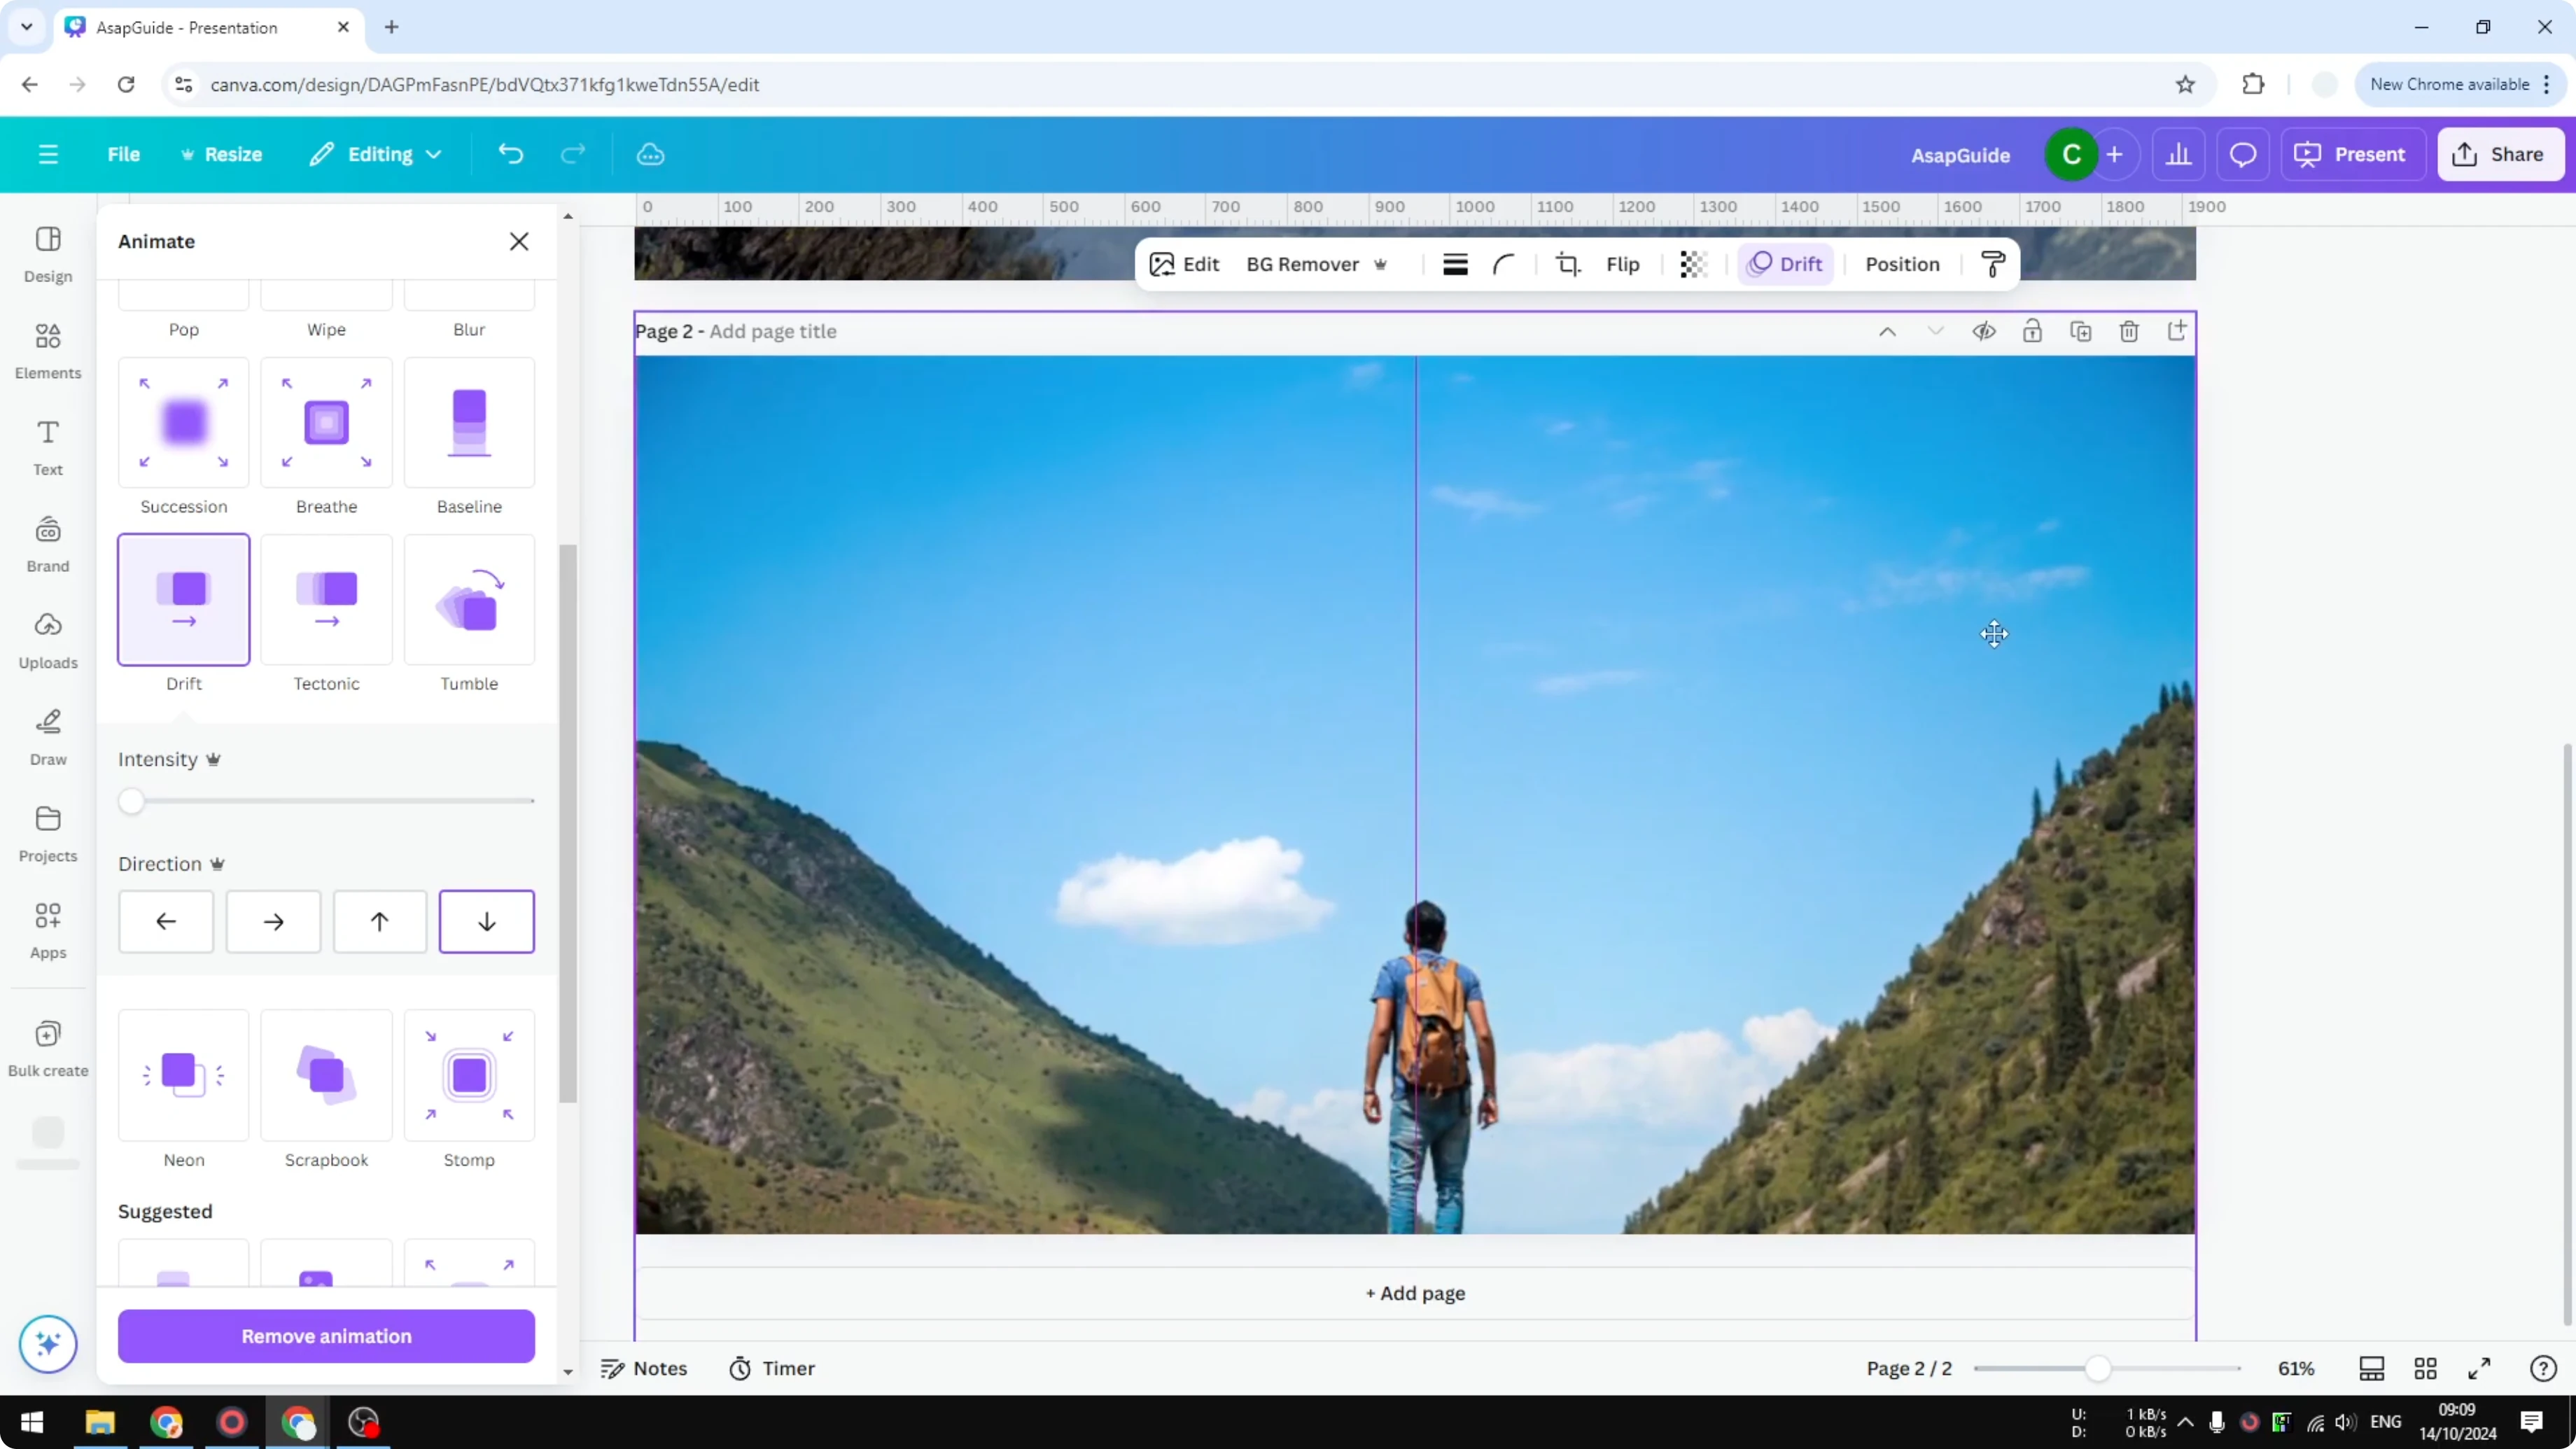Click the Add page button

coord(1413,1293)
